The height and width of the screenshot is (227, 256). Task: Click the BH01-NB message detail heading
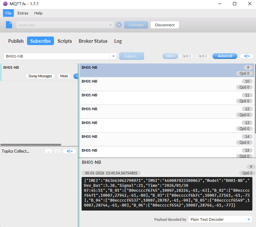pos(91,163)
